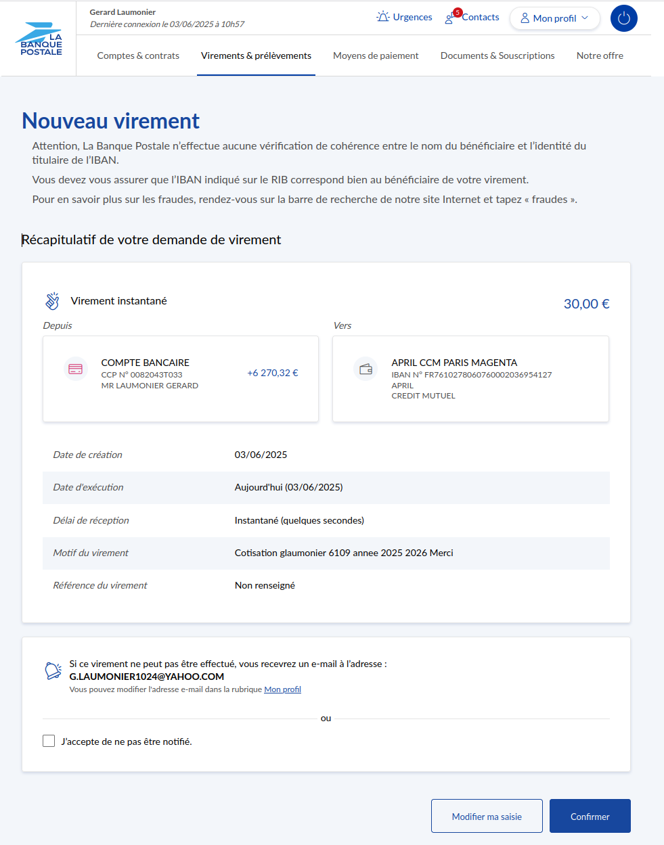Click the La Banque Postale logo
Viewport: 664px width, 845px height.
(41, 39)
